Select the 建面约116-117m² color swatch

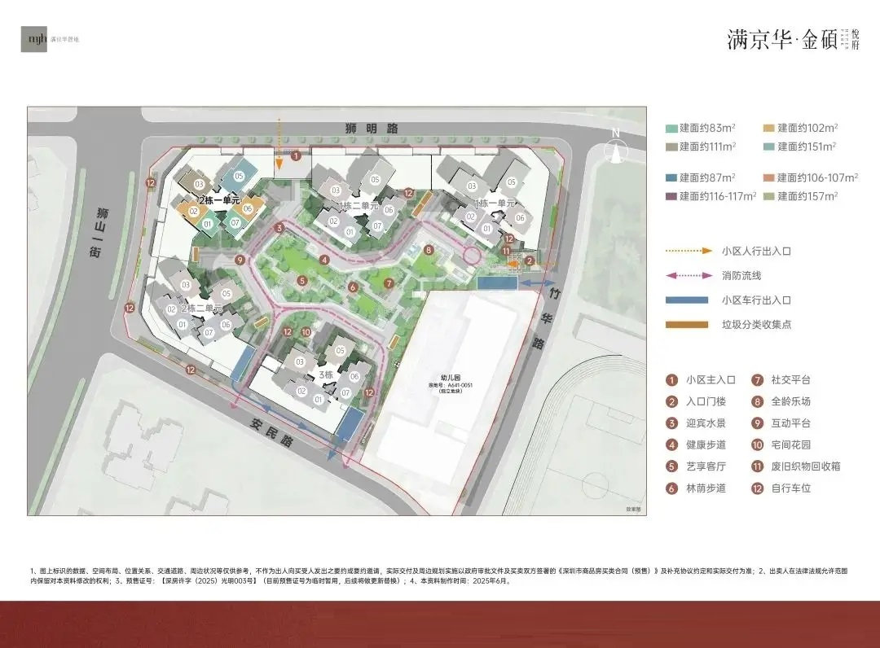click(x=671, y=196)
